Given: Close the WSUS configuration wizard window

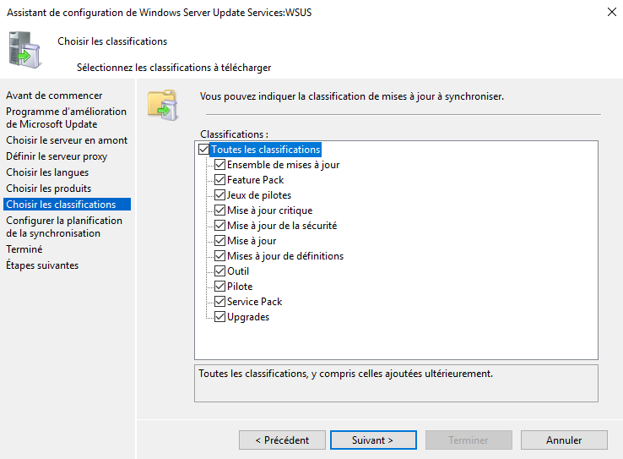Looking at the screenshot, I should pyautogui.click(x=611, y=12).
